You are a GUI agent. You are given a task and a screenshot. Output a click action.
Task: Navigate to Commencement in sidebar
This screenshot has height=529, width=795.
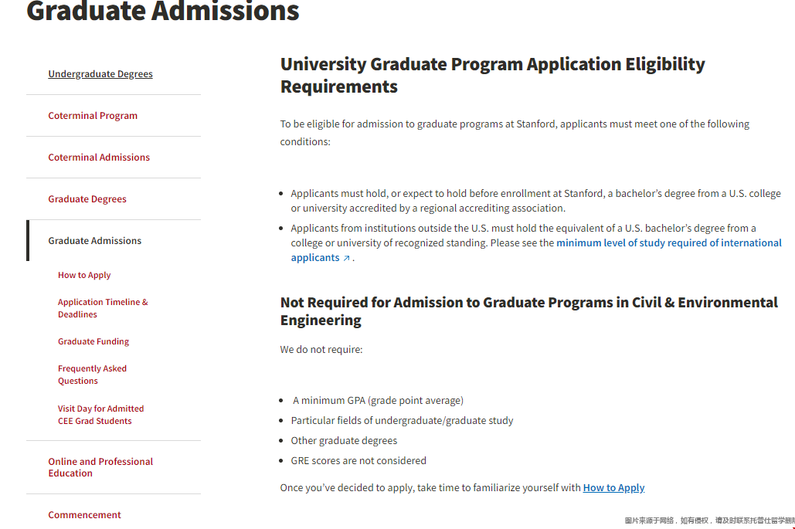85,515
